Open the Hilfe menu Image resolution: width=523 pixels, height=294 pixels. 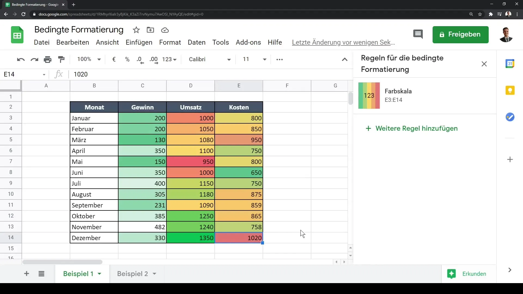click(275, 42)
